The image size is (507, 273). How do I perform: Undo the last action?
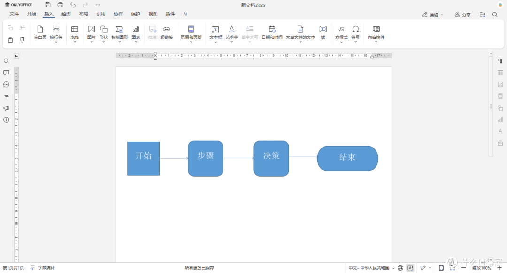73,5
